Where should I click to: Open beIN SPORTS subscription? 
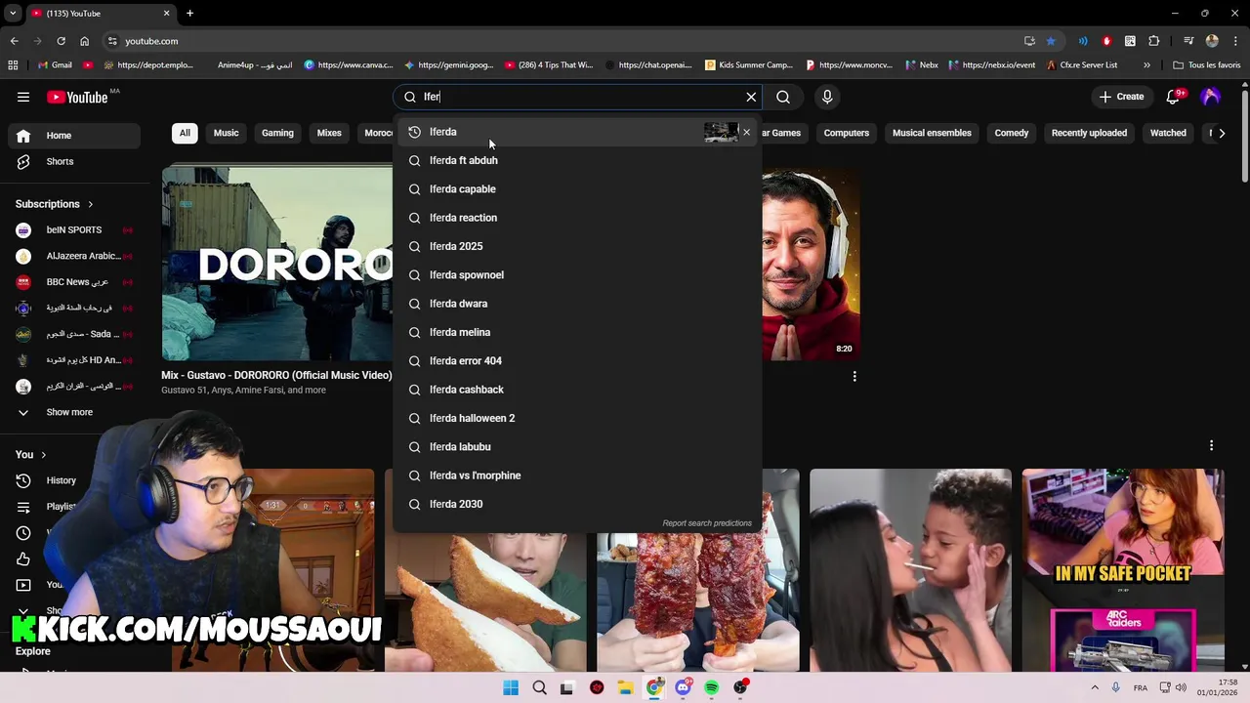(x=73, y=230)
